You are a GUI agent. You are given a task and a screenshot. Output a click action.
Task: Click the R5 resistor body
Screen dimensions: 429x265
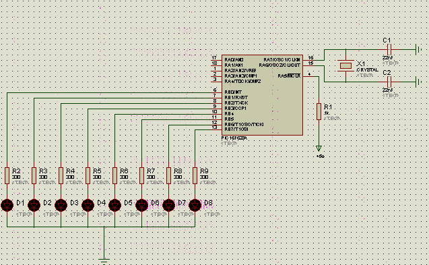pyautogui.click(x=88, y=175)
